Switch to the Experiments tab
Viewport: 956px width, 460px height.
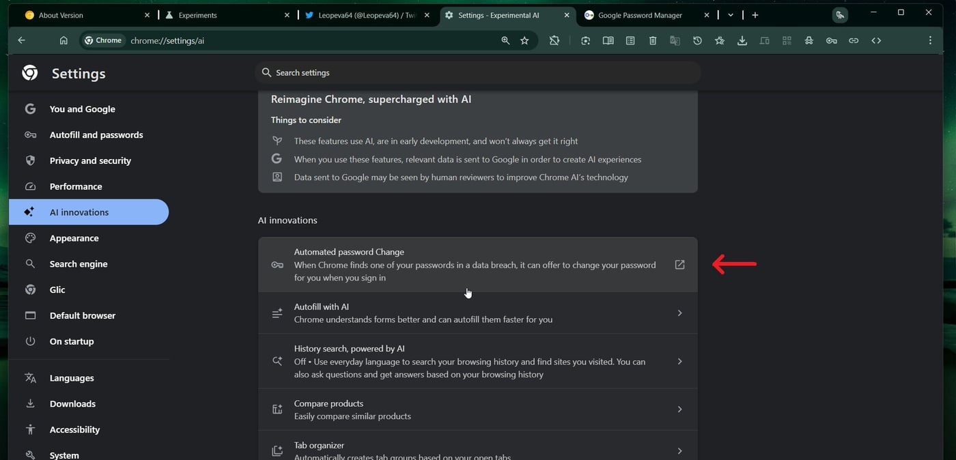(198, 14)
